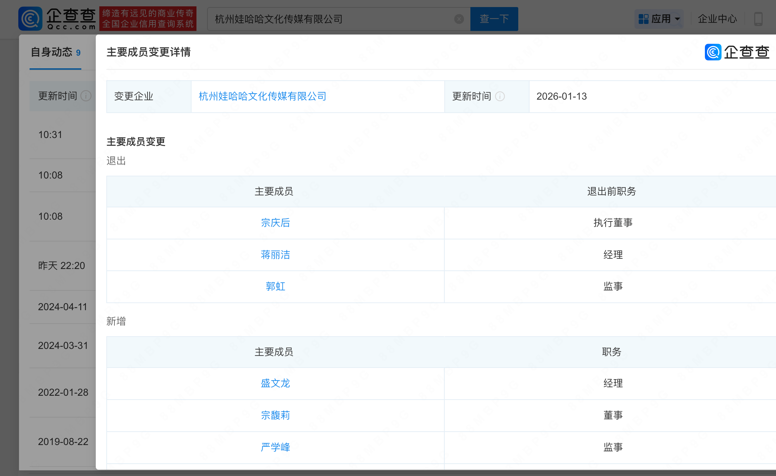Open 严学峰 member link

(275, 447)
